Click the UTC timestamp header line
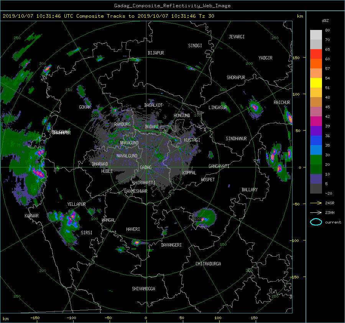The image size is (345, 323). (x=108, y=16)
